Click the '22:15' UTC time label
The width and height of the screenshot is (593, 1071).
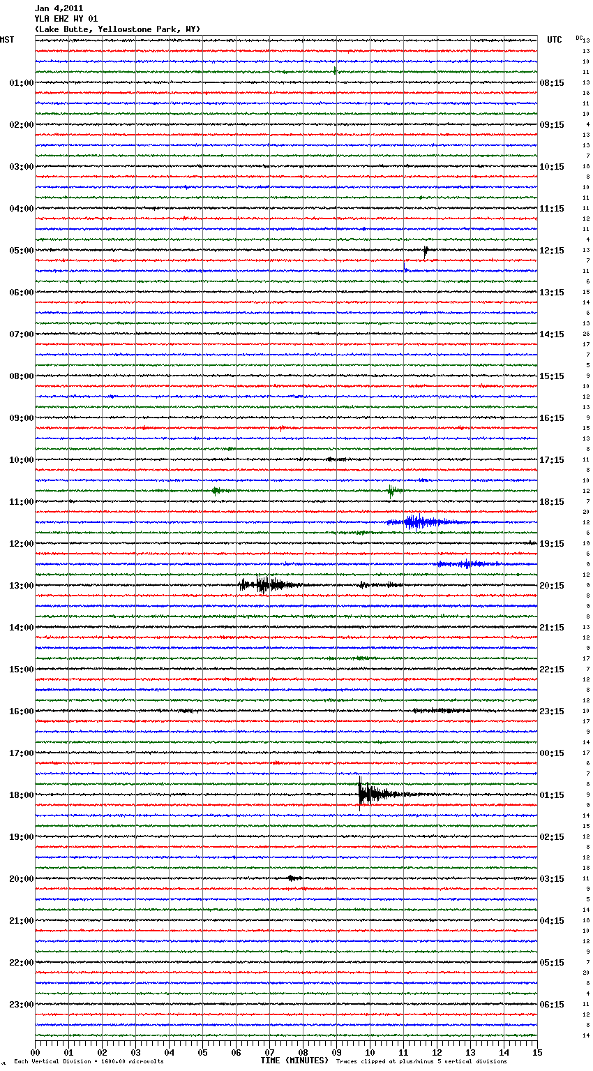tap(552, 670)
